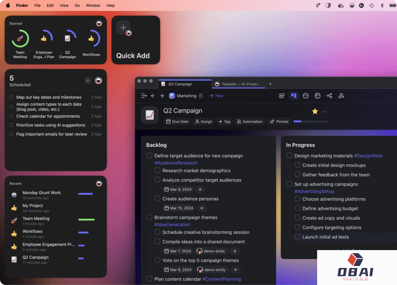Click the Q2 Campaign header progress bar
The image size is (397, 285).
click(x=311, y=122)
